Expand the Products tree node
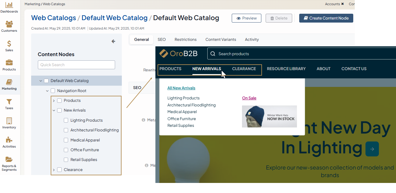The image size is (396, 193). click(54, 101)
